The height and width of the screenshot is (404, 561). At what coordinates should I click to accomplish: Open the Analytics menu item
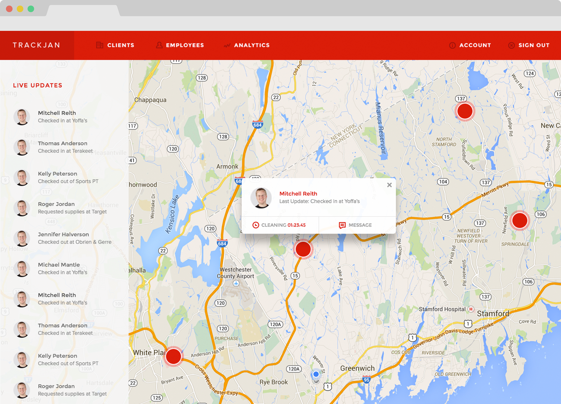(x=252, y=45)
